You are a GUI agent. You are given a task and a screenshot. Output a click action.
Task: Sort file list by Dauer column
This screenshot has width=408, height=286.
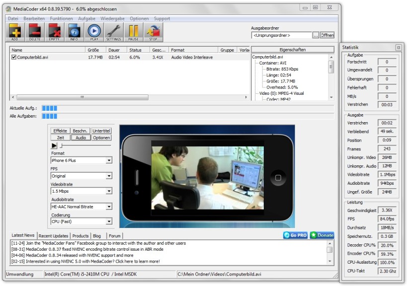coord(117,50)
